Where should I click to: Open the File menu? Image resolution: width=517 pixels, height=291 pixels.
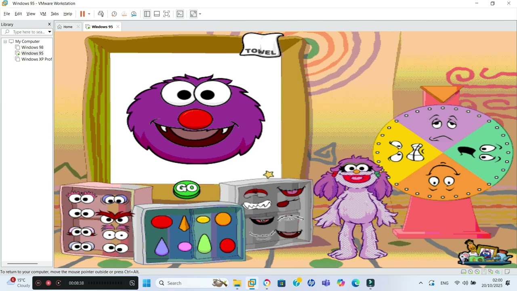7,14
